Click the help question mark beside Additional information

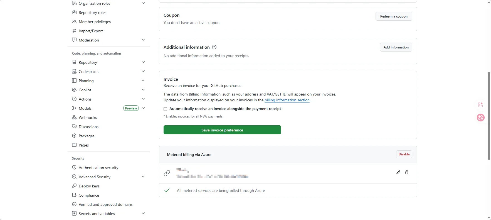(x=214, y=47)
